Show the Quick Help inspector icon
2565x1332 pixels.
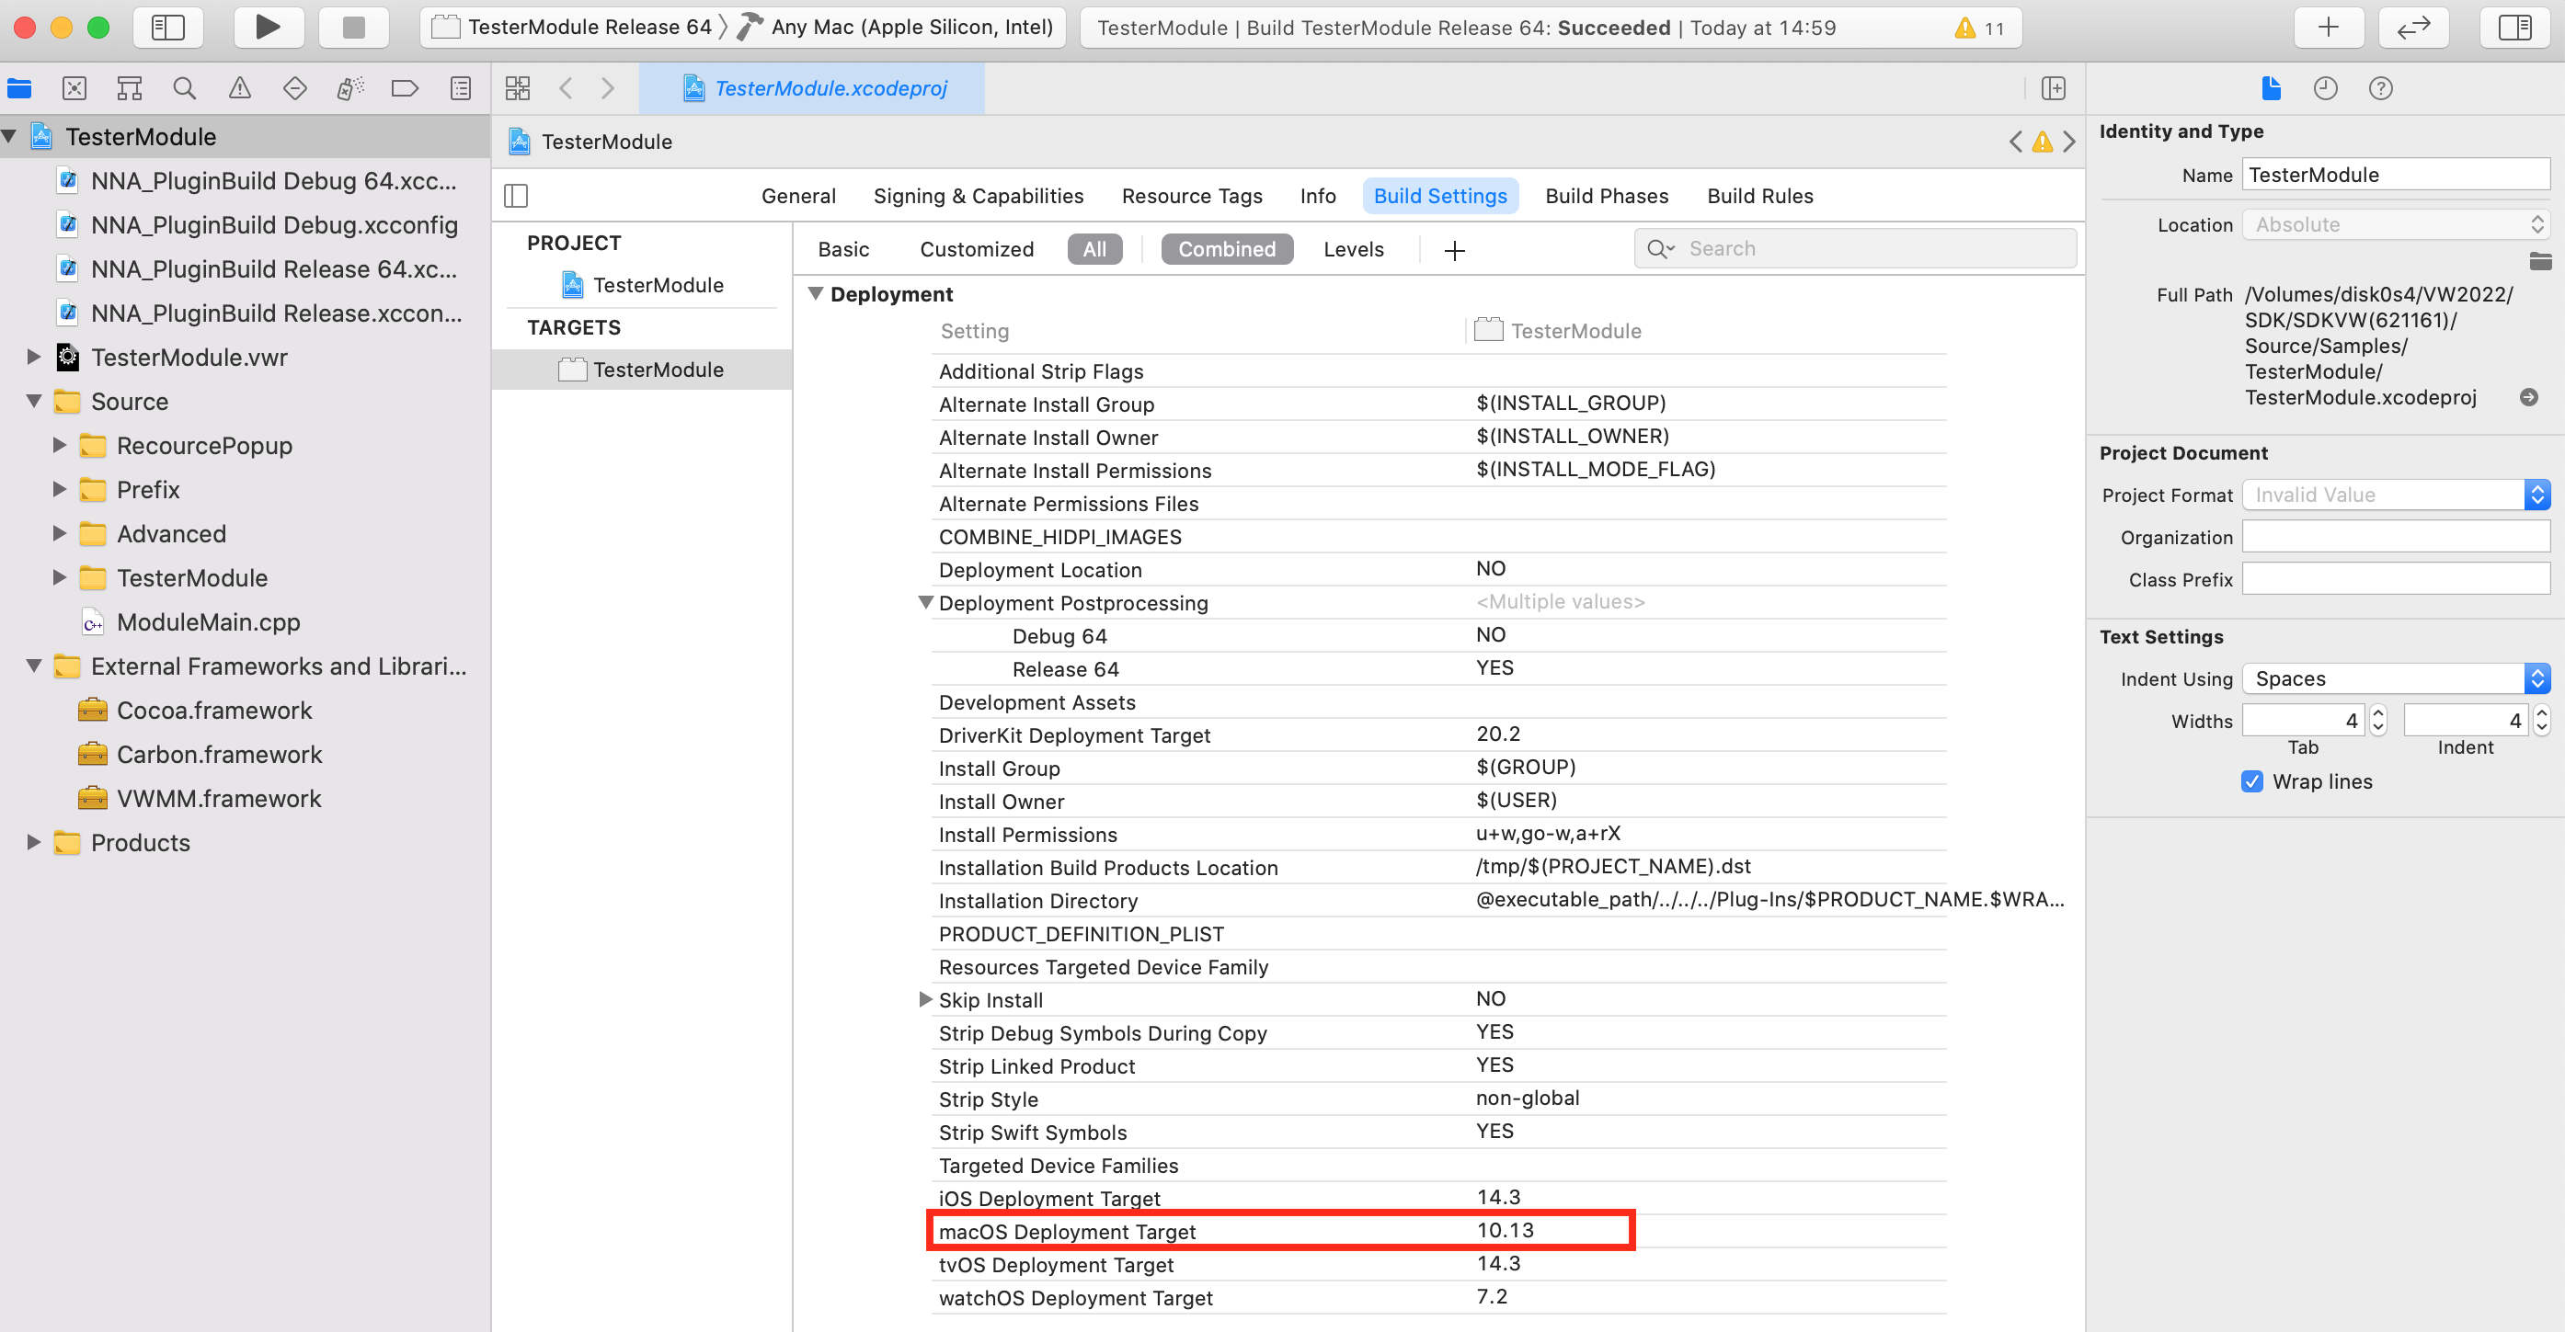tap(2381, 88)
